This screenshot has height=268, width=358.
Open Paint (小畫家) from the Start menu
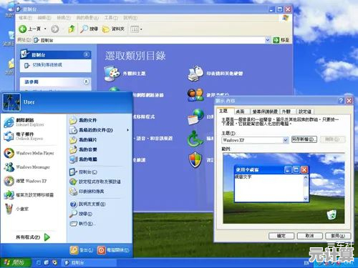click(16, 209)
